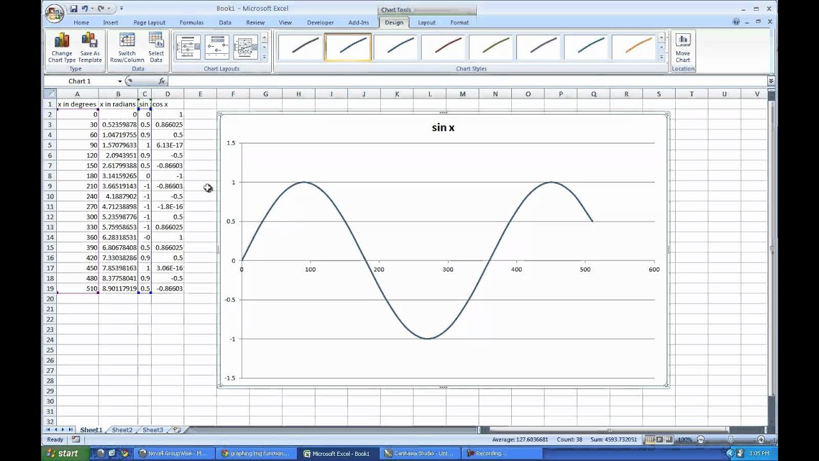Select column A header
Image resolution: width=819 pixels, height=461 pixels.
pyautogui.click(x=77, y=94)
